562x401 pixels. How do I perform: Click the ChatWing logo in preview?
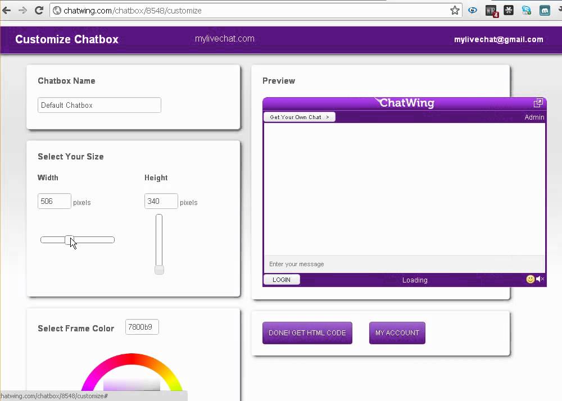point(405,103)
